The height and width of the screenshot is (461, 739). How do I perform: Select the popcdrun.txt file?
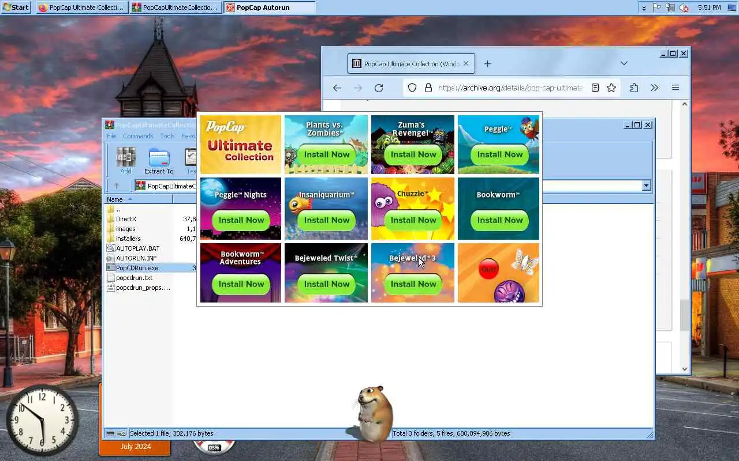(134, 278)
